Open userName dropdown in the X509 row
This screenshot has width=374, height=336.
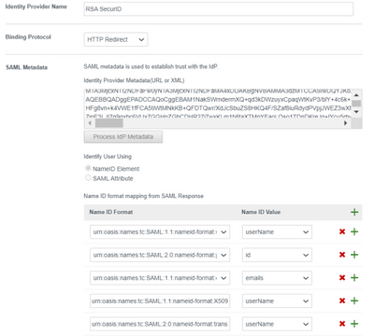[x=277, y=301]
